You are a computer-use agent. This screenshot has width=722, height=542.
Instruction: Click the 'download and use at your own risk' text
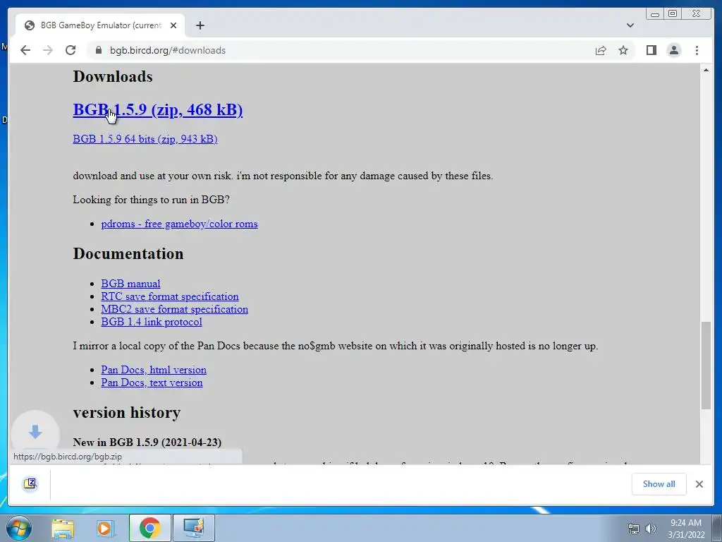click(x=283, y=176)
